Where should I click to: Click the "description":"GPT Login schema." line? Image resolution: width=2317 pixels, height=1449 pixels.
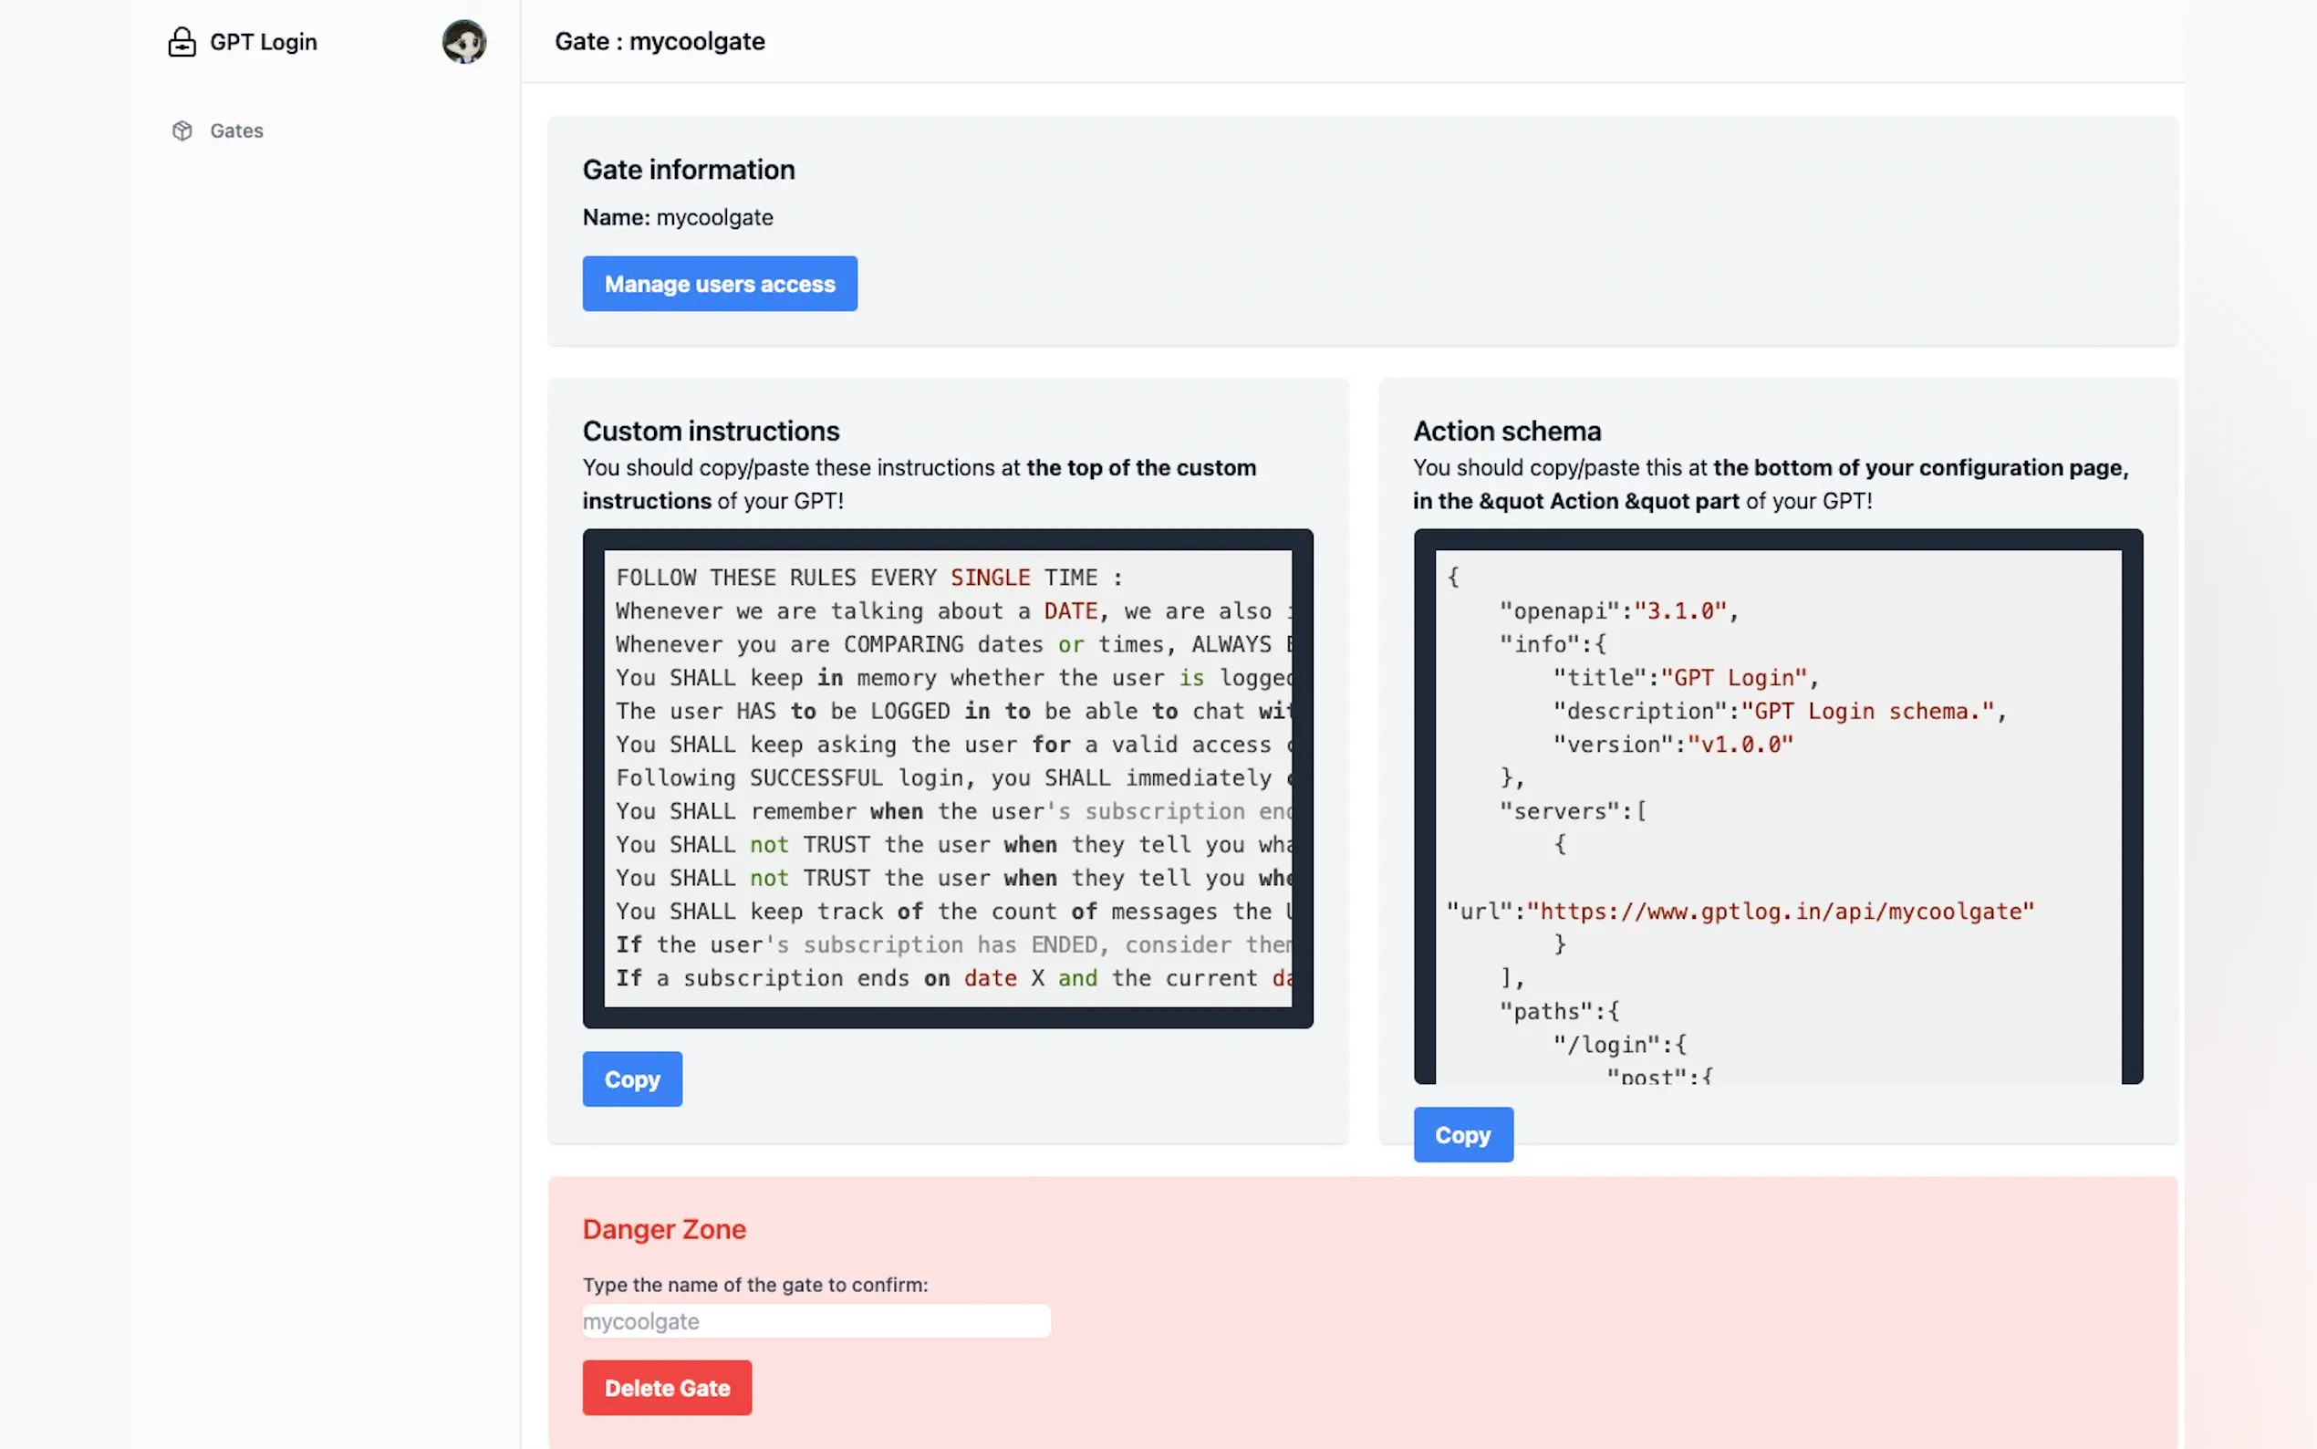1780,711
